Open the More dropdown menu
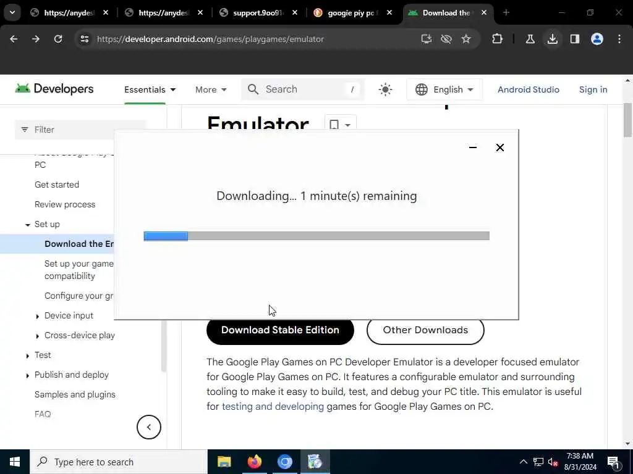This screenshot has width=633, height=474. coord(211,89)
